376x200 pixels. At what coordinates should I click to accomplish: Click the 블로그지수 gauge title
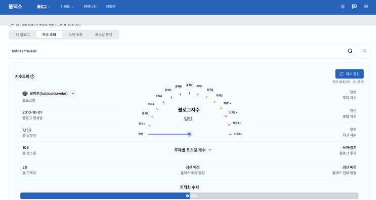[189, 109]
